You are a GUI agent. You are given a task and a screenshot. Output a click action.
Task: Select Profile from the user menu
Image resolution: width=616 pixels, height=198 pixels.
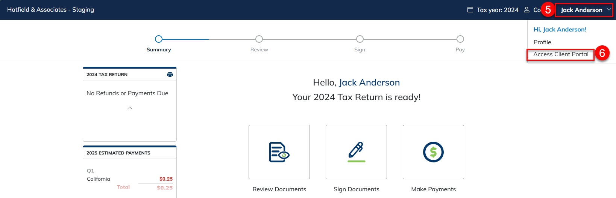coord(542,42)
